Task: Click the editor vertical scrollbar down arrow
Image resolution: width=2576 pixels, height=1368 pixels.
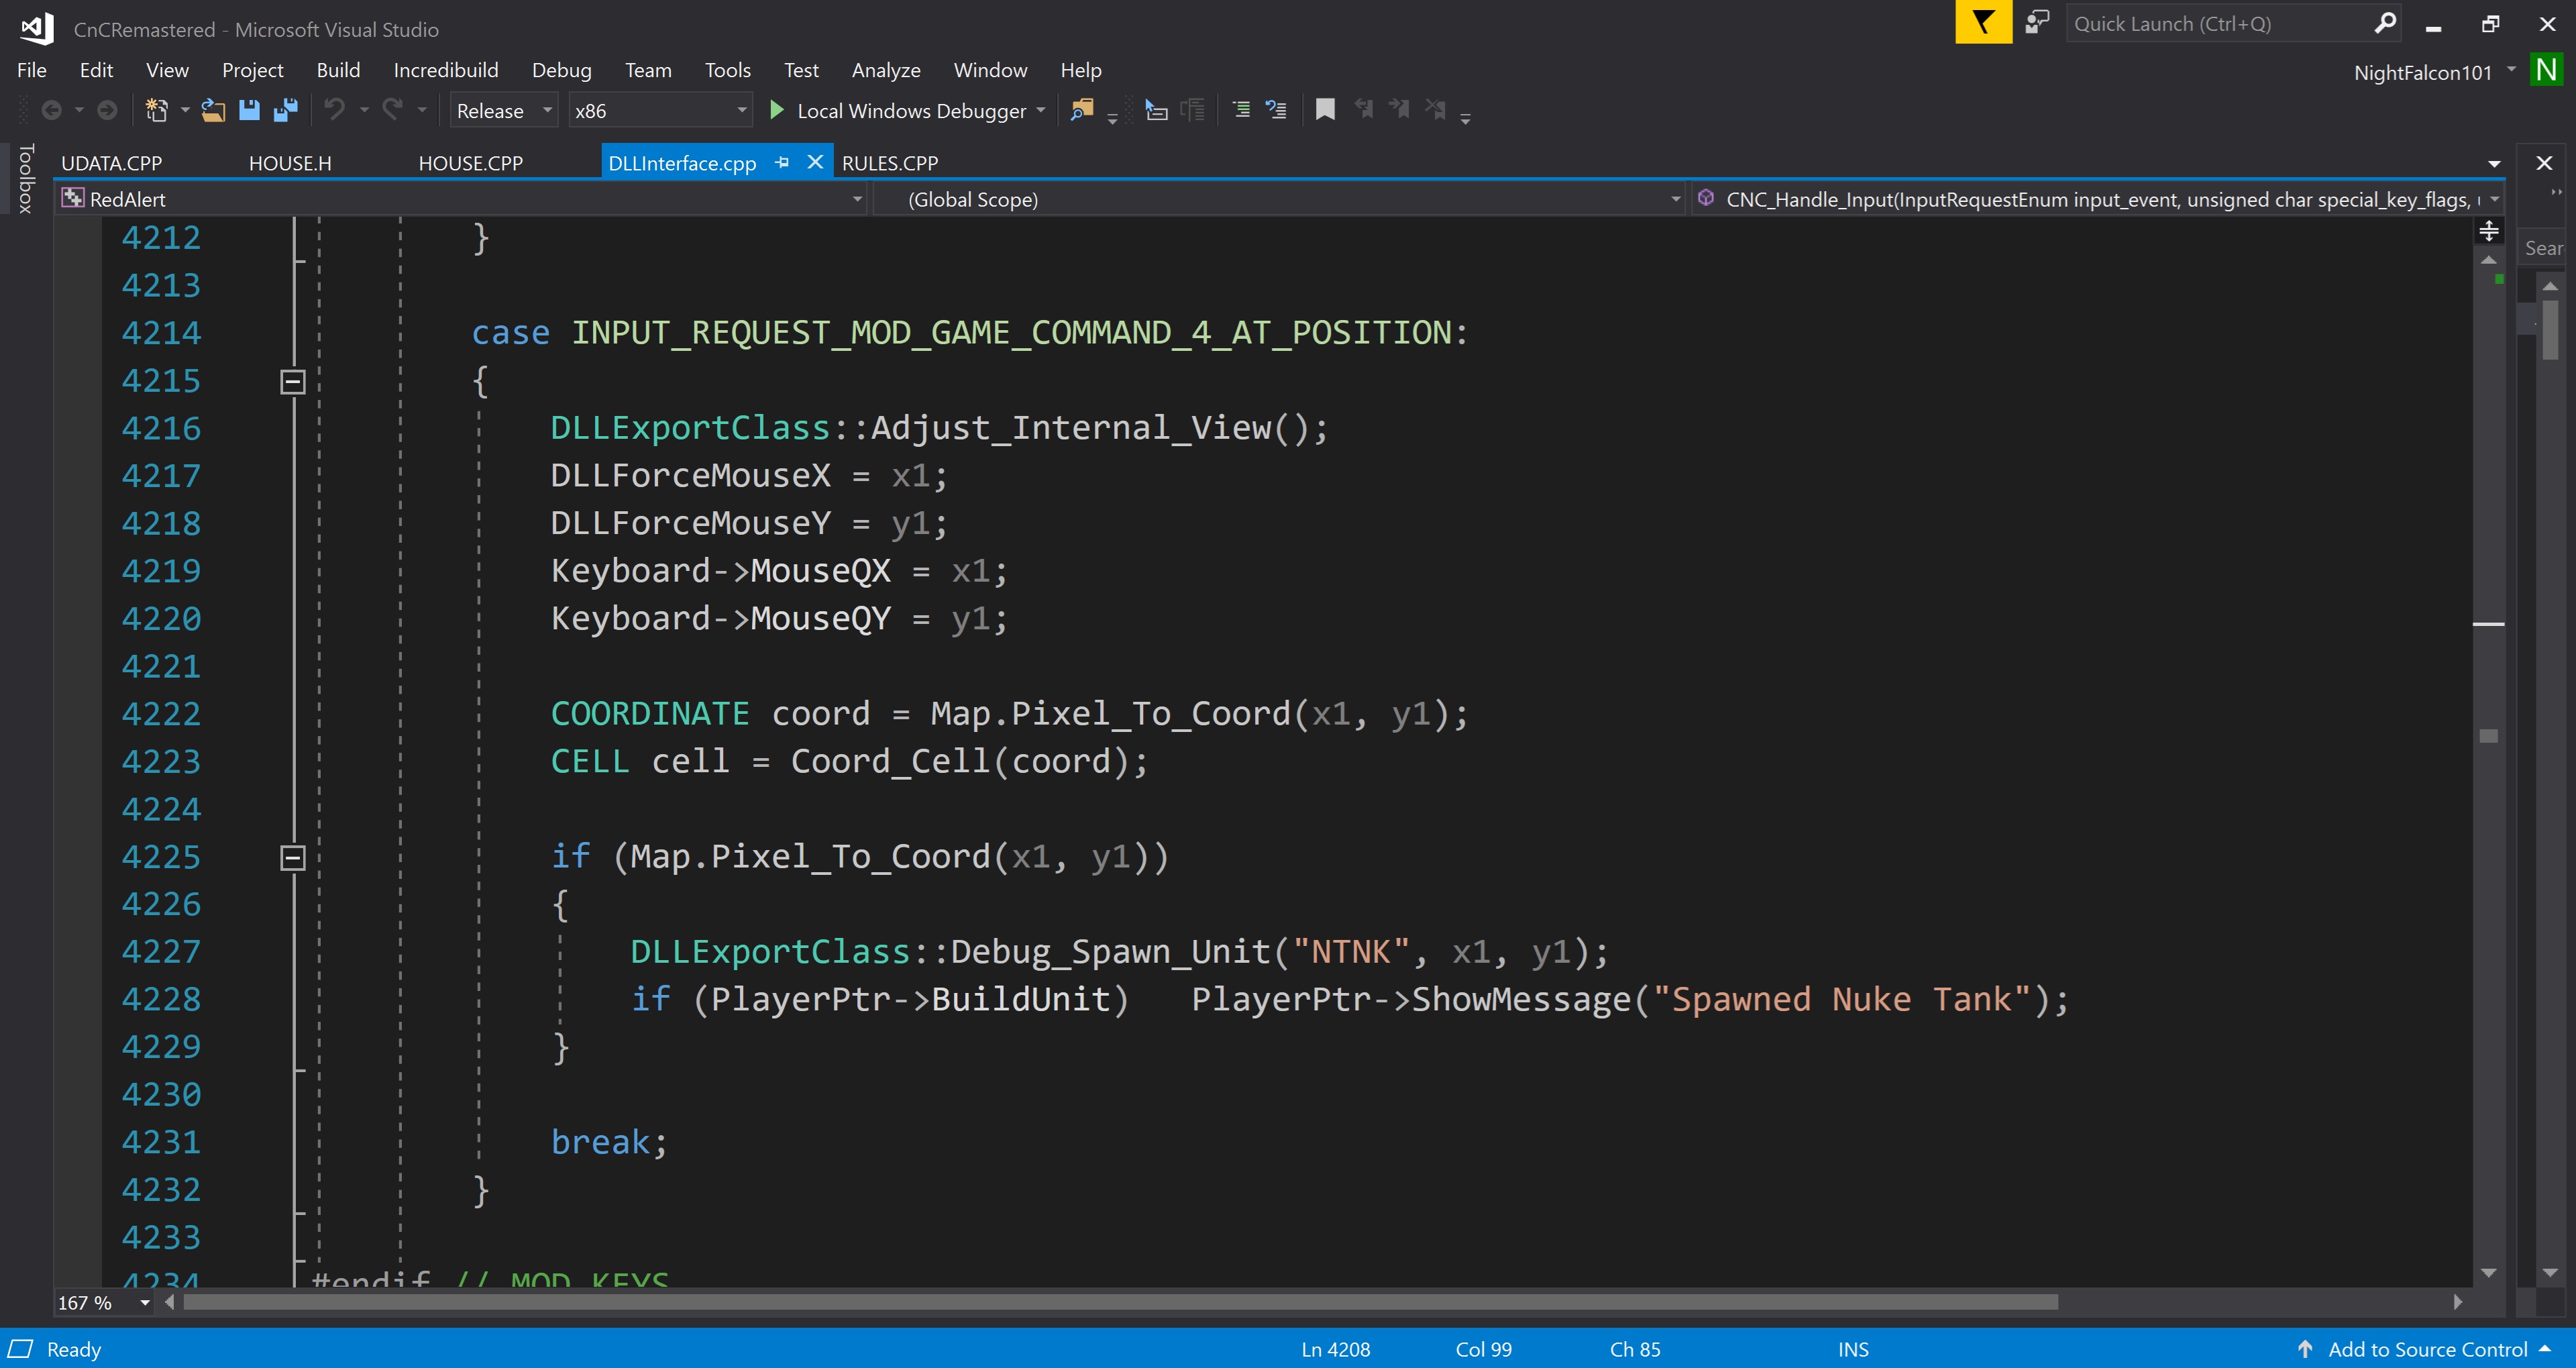Action: point(2489,1273)
